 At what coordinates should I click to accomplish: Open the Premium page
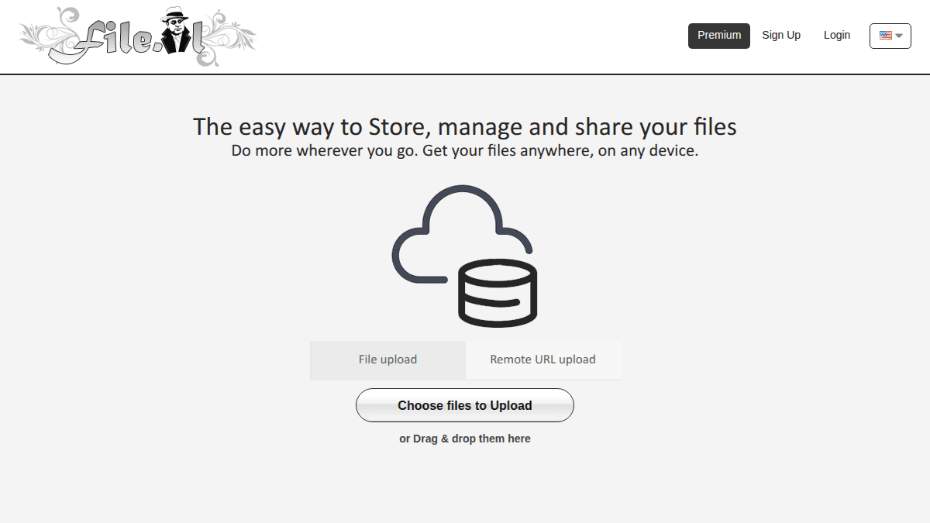click(718, 35)
